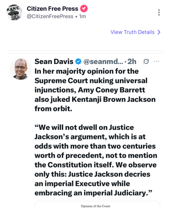
Task: Open the tweet's horizontal ellipsis menu
Action: [x=156, y=61]
